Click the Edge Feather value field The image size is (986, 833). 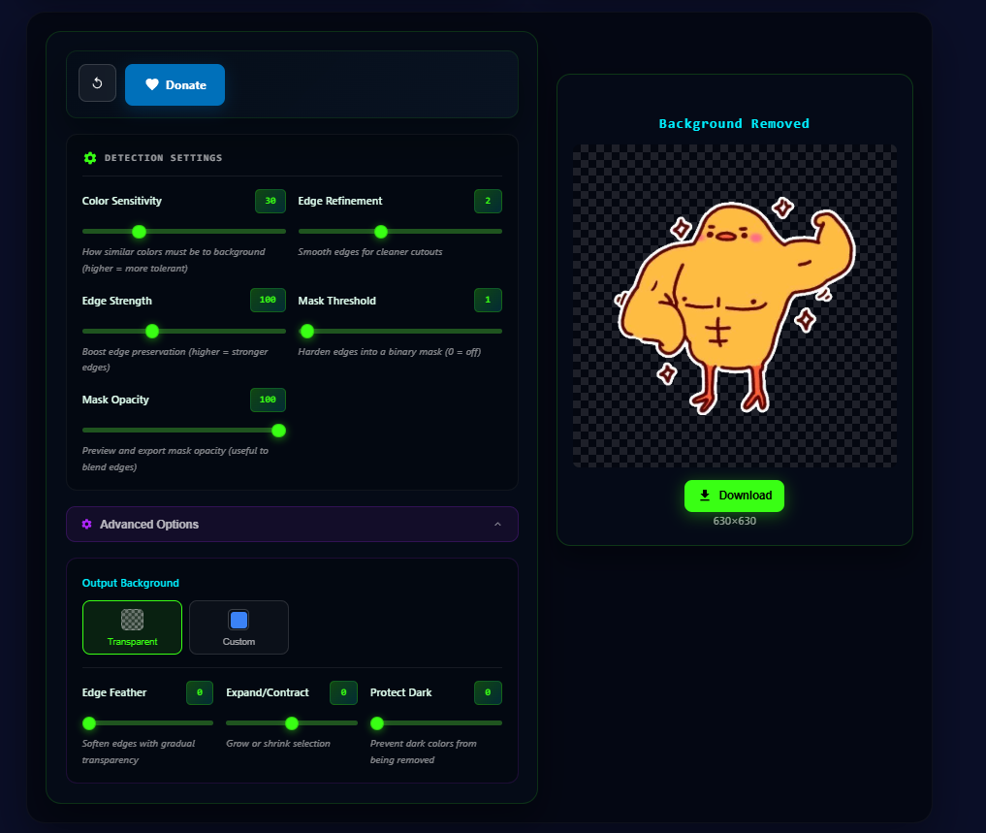coord(200,692)
